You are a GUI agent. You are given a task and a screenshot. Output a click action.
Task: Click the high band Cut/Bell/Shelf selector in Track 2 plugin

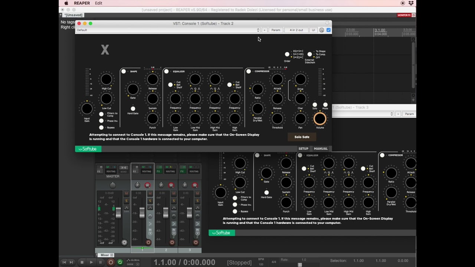tap(229, 85)
